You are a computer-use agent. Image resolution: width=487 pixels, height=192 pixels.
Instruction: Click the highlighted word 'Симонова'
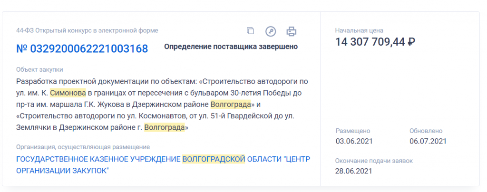click(68, 93)
